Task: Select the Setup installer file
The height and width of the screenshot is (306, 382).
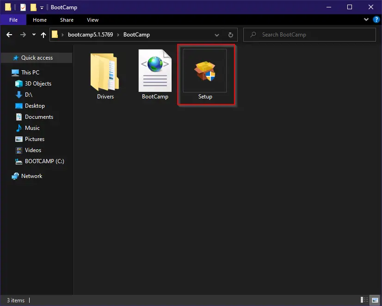Action: pos(205,74)
